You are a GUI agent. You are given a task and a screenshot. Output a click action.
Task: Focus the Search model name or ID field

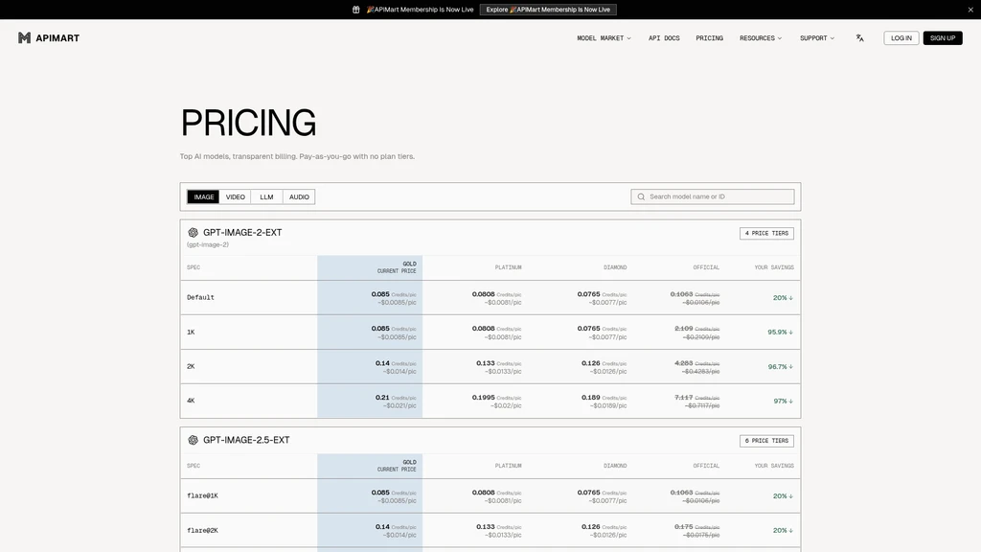713,196
